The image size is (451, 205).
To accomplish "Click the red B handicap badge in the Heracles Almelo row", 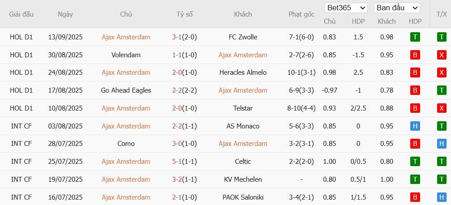I will click(415, 73).
